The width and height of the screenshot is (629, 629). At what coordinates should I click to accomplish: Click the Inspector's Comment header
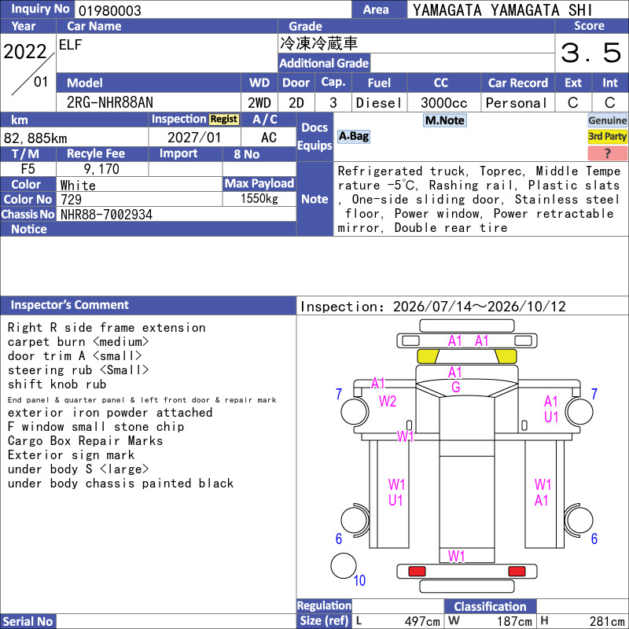click(x=148, y=305)
